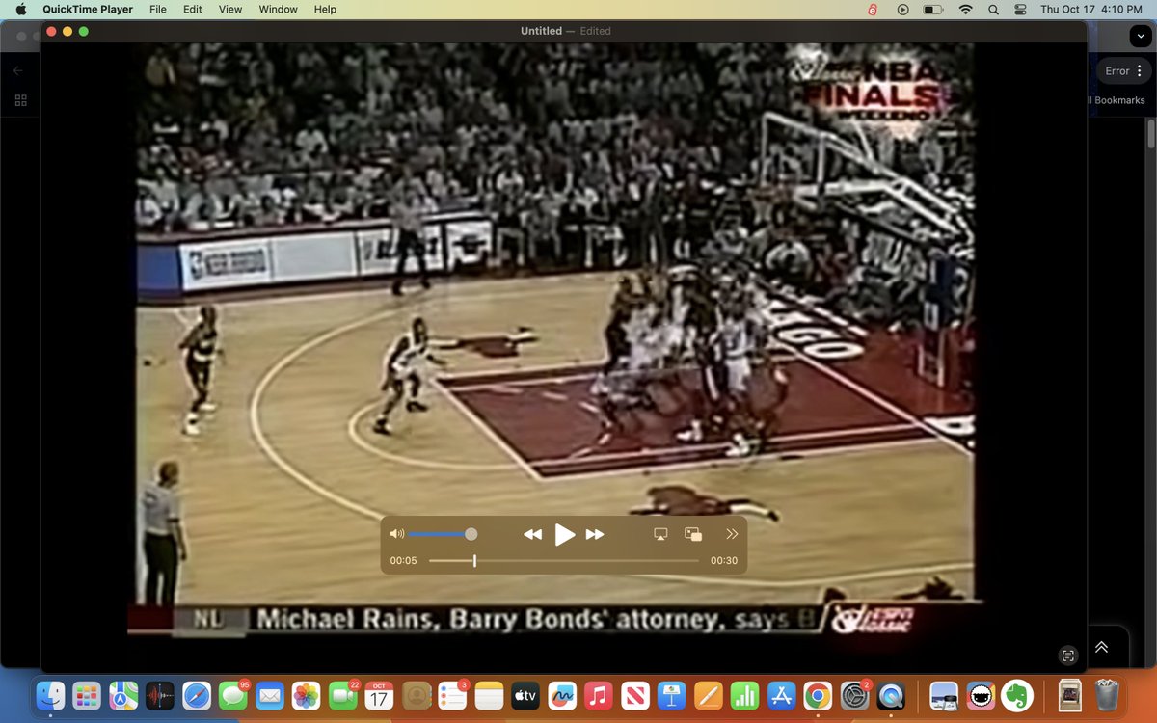This screenshot has width=1157, height=723.
Task: Open App Store from the Dock
Action: click(781, 694)
